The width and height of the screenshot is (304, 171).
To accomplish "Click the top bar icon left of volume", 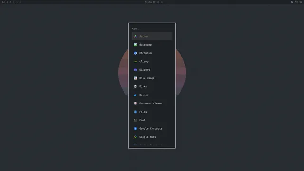I will tap(292, 2).
